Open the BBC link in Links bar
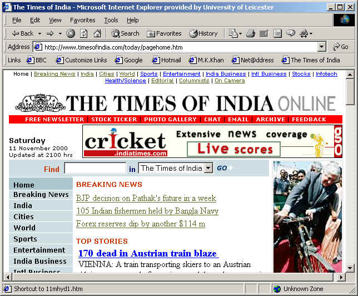The width and height of the screenshot is (358, 296). (37, 60)
